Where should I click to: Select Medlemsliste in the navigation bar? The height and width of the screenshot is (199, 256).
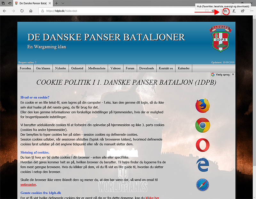coord(97,68)
